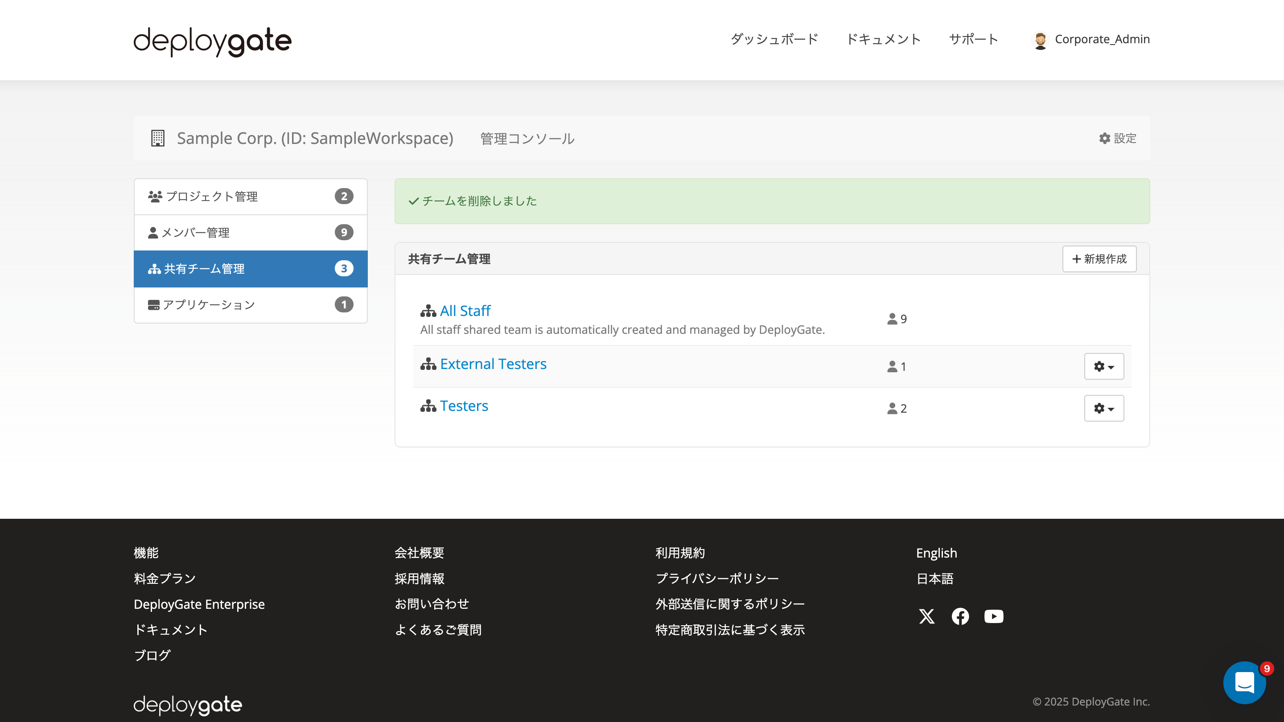Open サポート in top navigation
The image size is (1284, 722).
point(973,39)
